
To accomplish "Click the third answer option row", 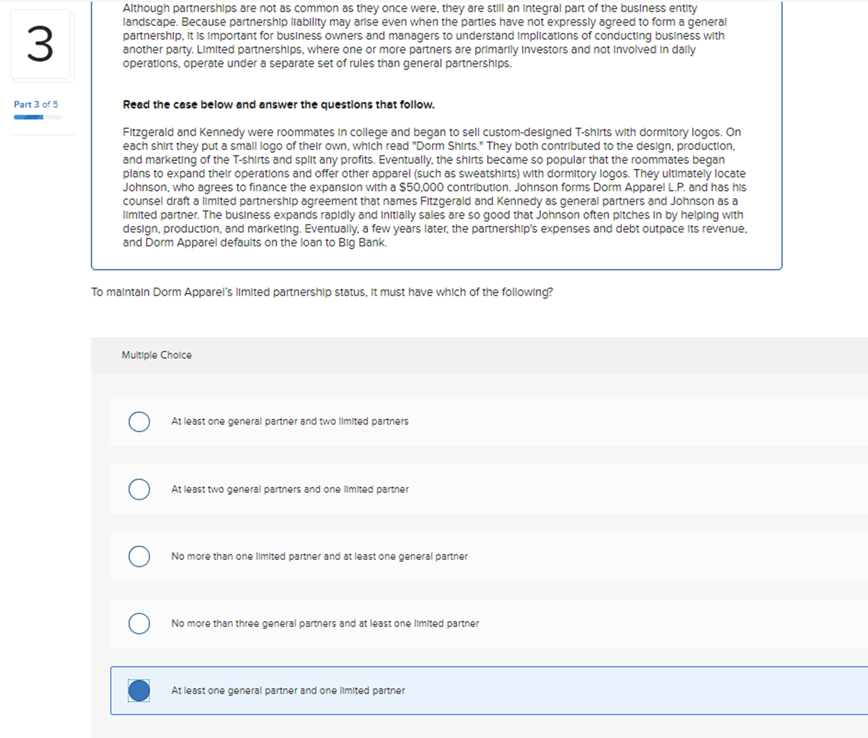I will pos(412,556).
